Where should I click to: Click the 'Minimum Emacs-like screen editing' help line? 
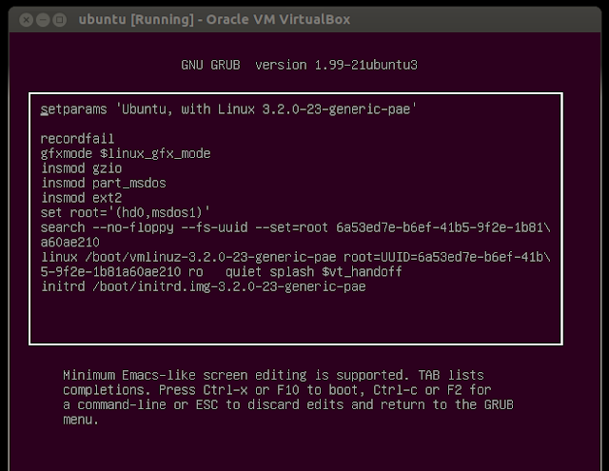(x=273, y=375)
